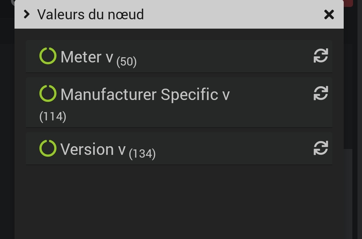Click the Valeurs du nœud title text
Screen dimensions: 362x239
[90, 14]
